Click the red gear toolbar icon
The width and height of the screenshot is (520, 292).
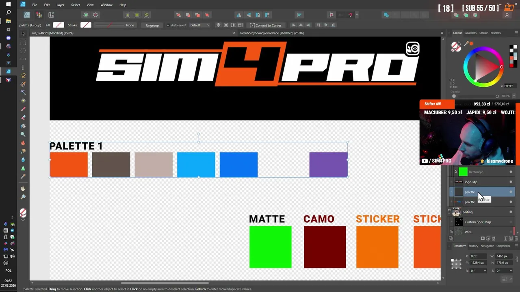point(95,15)
